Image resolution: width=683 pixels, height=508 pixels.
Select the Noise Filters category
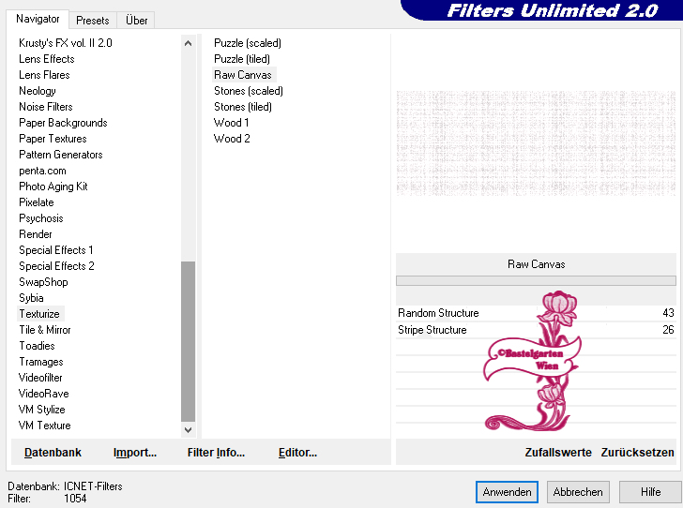[46, 107]
